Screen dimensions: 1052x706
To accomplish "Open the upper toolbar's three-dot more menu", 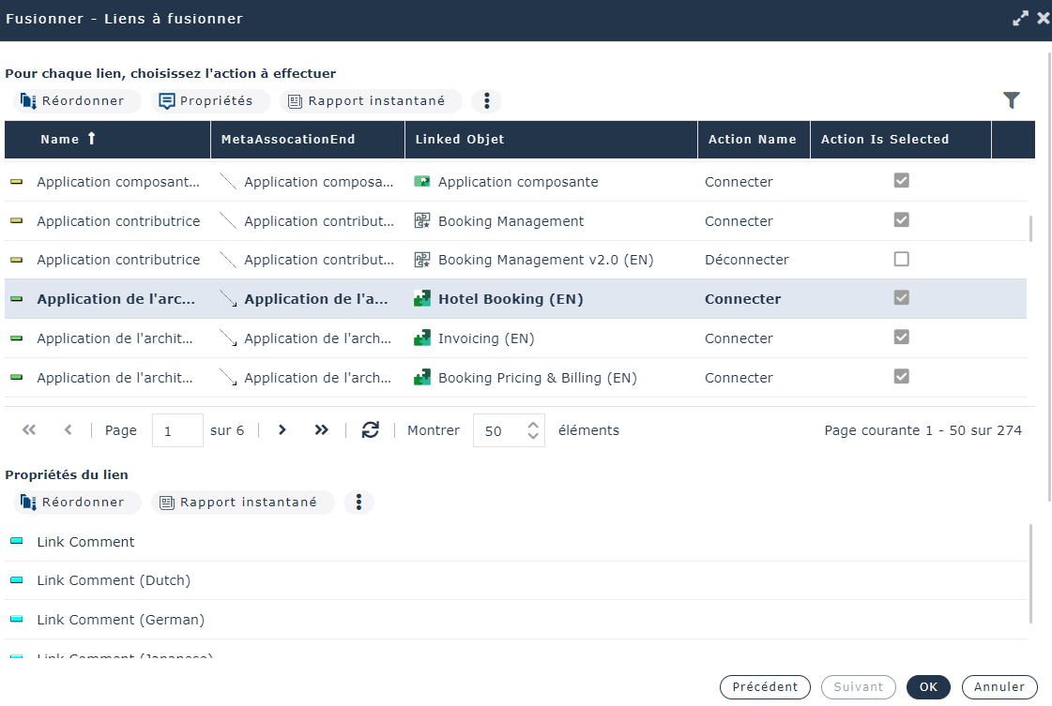I will pos(486,101).
